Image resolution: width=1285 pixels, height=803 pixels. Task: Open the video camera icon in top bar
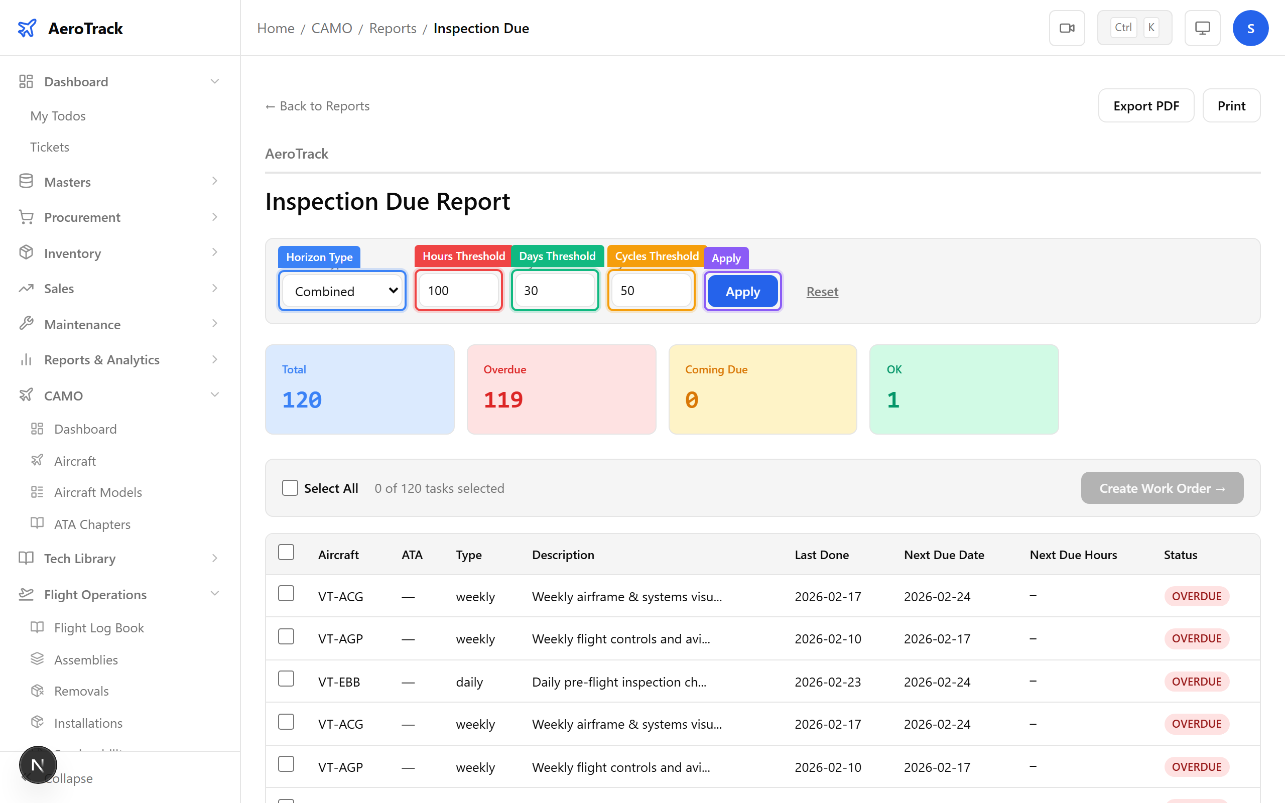click(1067, 28)
